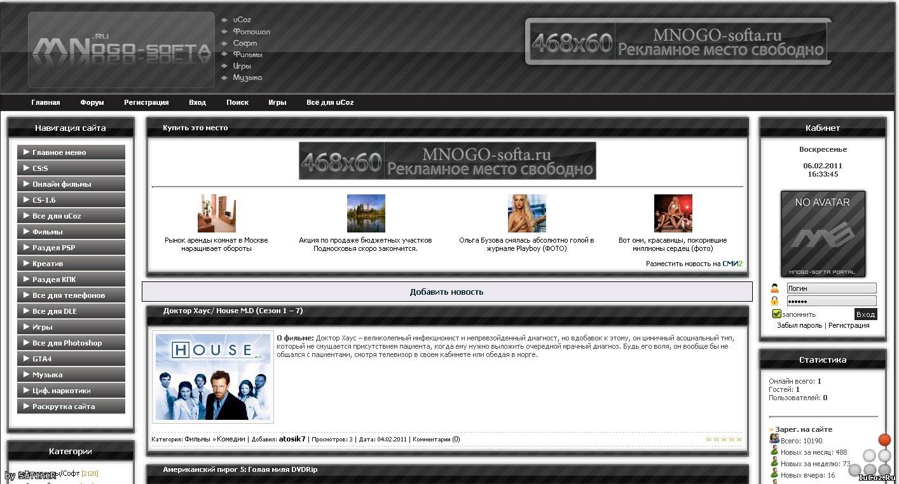This screenshot has height=484, width=899.
Task: Click the СМИ2 logo
Action: (x=732, y=264)
